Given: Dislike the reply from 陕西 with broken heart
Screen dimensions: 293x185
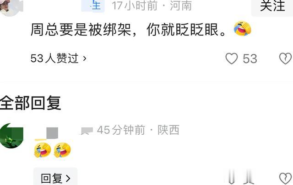Looking at the screenshot, I should coord(285,178).
